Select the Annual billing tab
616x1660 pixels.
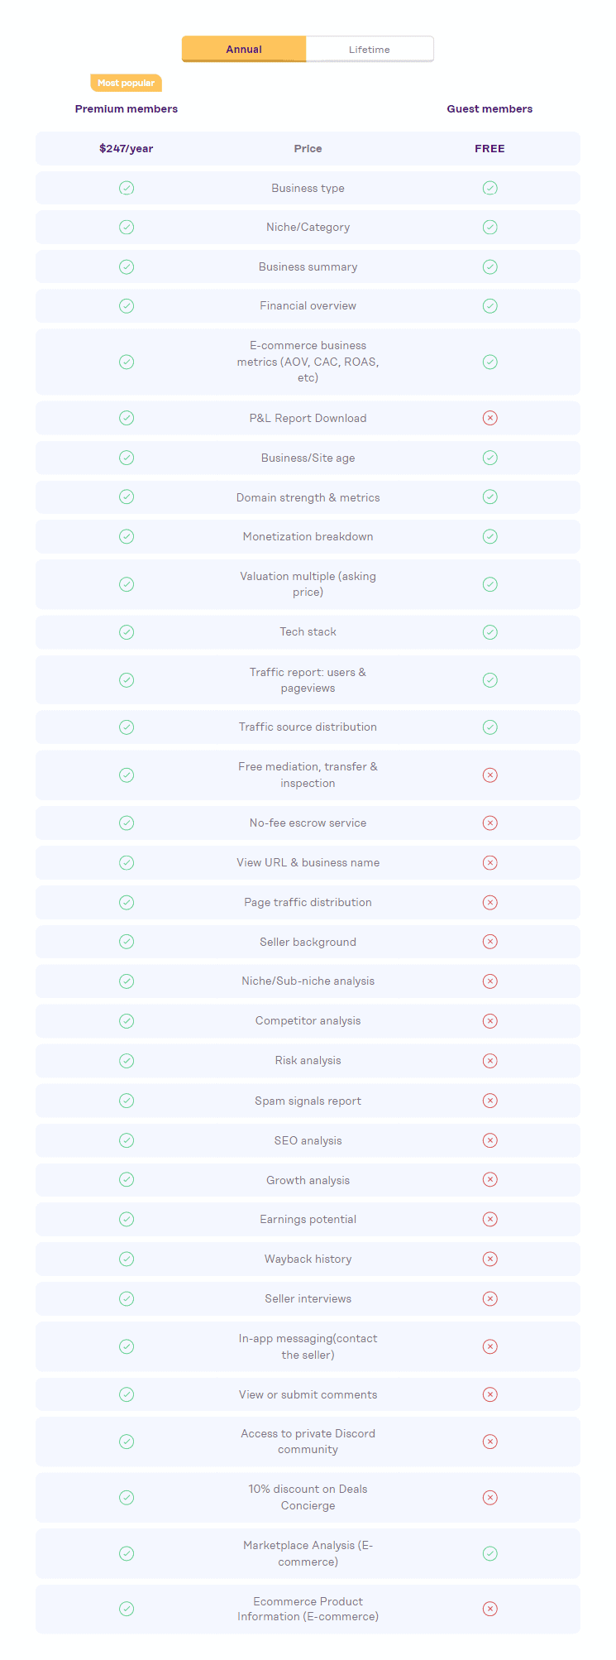[x=244, y=49]
